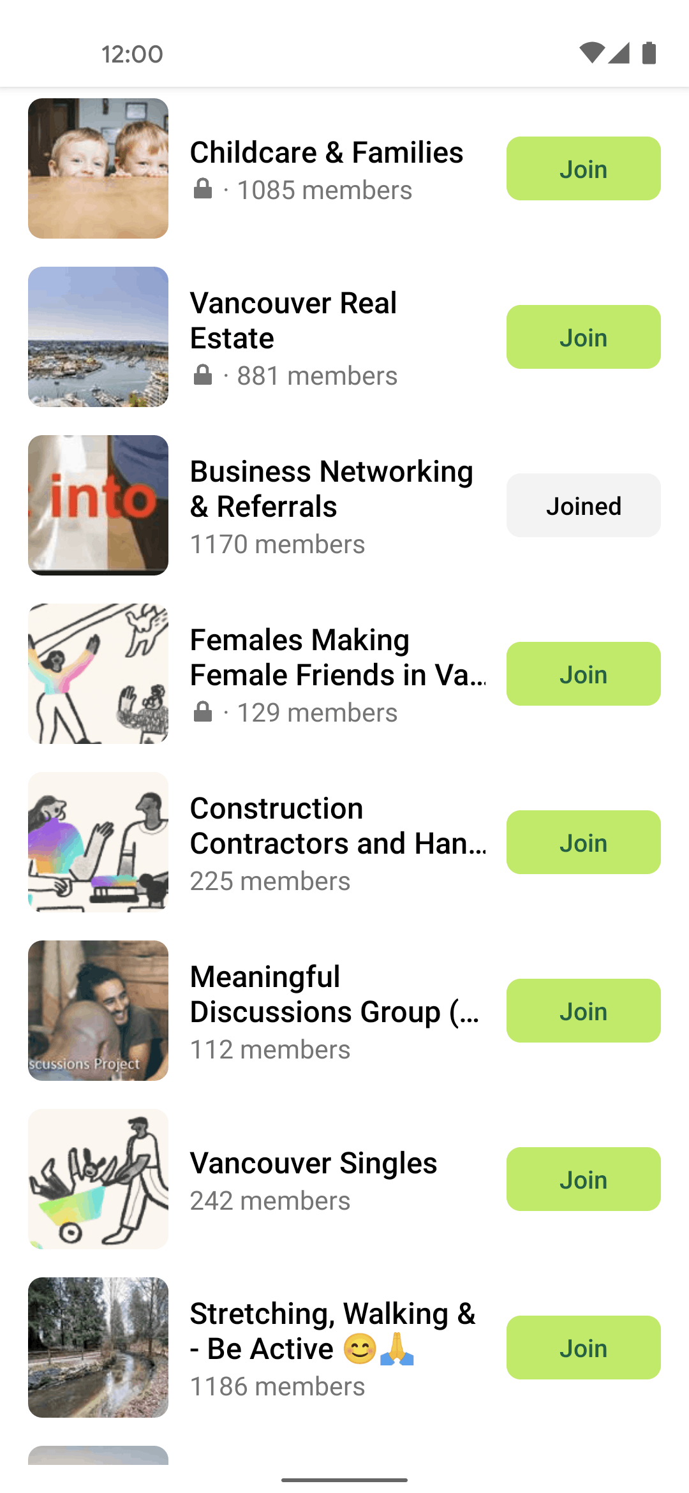Join the Vancouver Real Estate group
The height and width of the screenshot is (1493, 689).
(583, 337)
